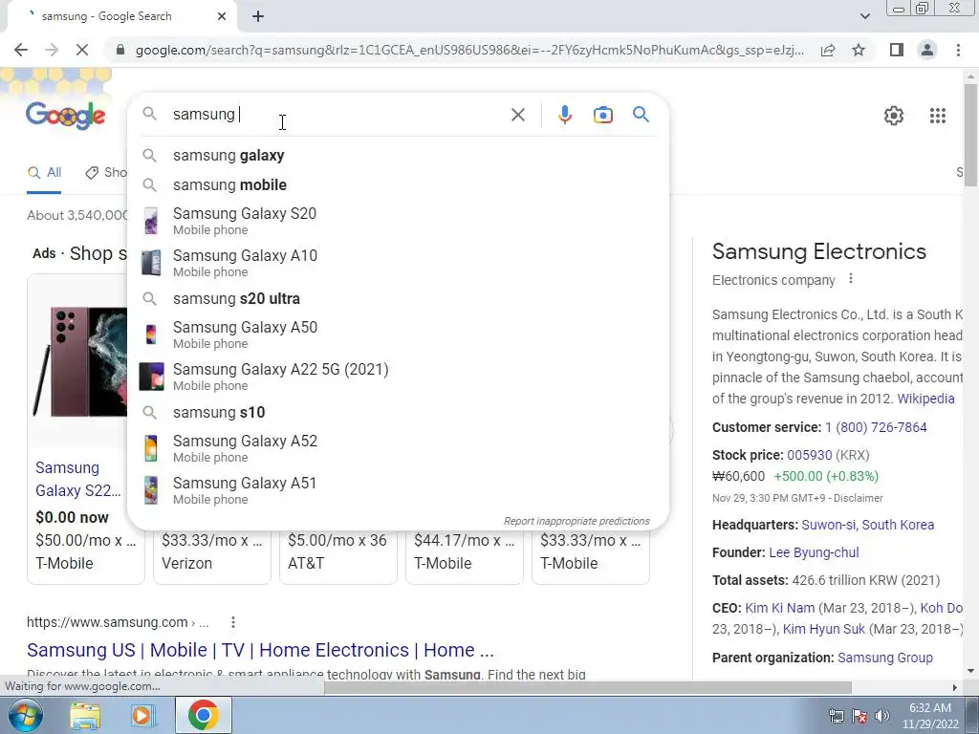Click the Galaxy S22 phone image
Screen dimensions: 979x734
pos(79,362)
